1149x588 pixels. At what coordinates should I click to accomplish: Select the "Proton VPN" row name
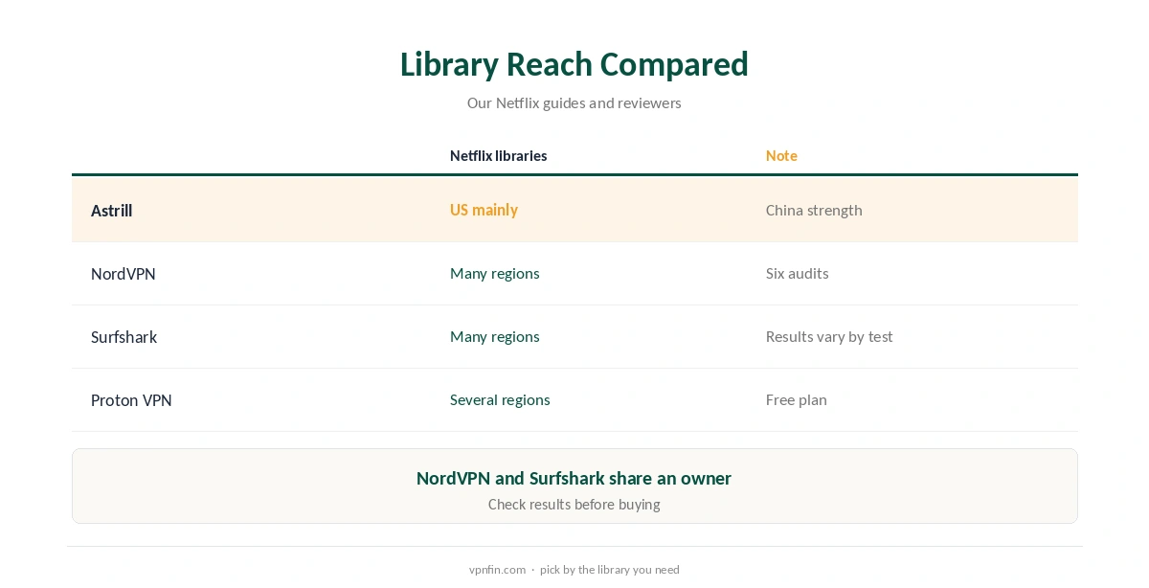(131, 400)
